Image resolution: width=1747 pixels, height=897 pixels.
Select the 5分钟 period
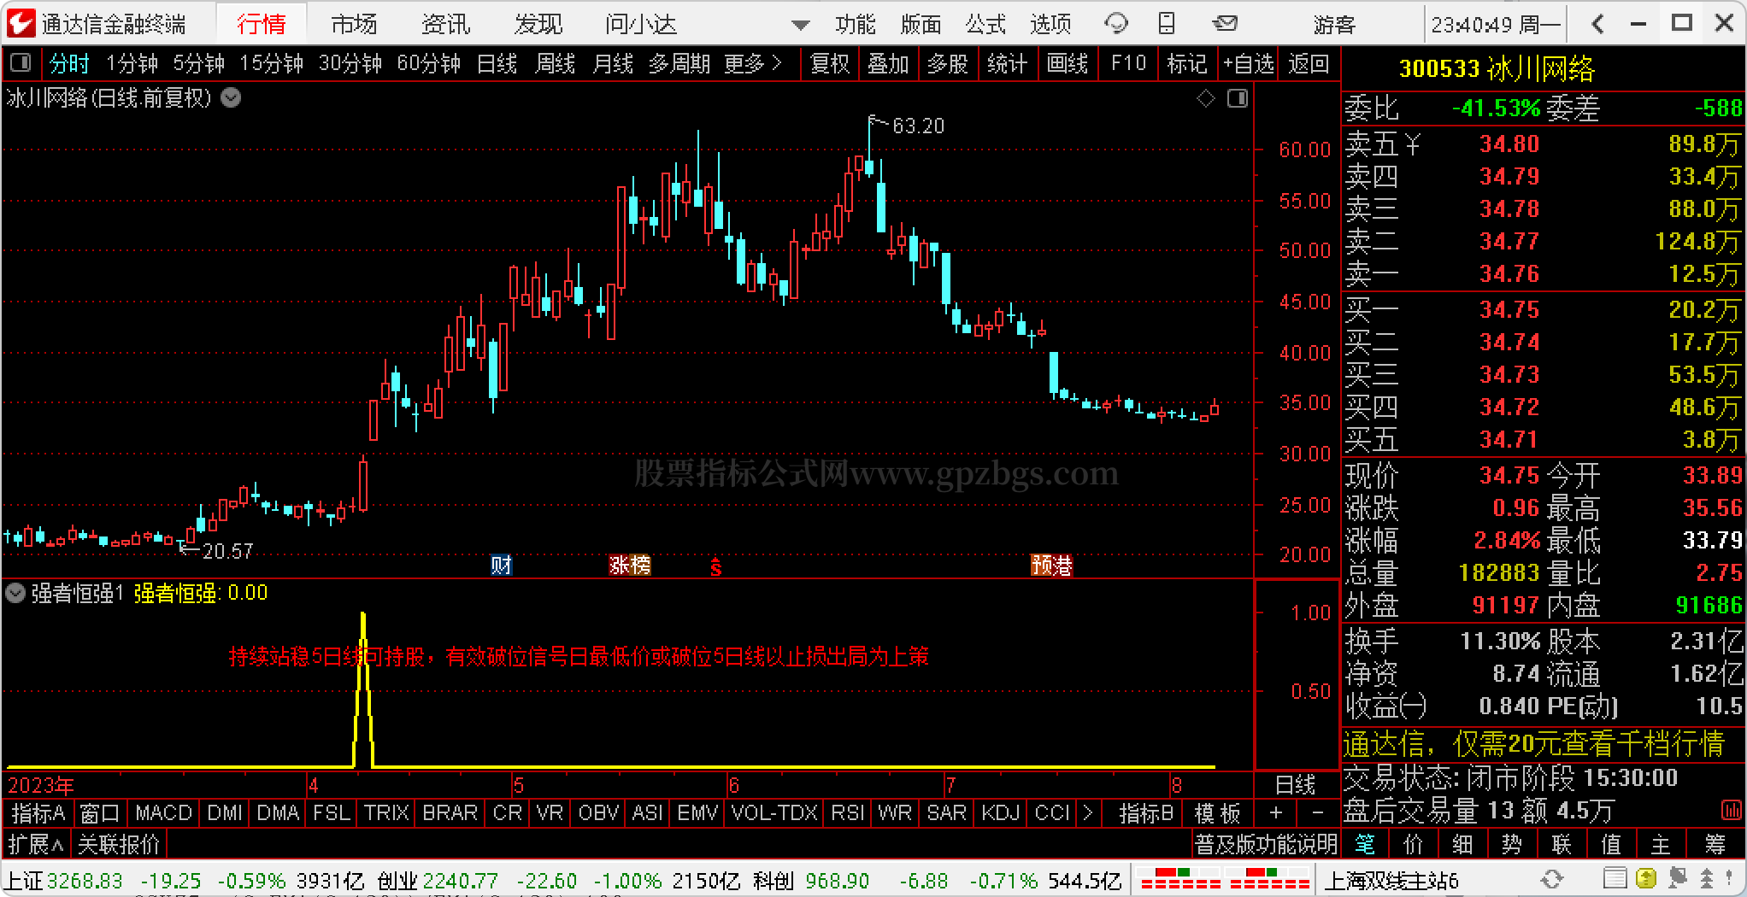click(198, 63)
